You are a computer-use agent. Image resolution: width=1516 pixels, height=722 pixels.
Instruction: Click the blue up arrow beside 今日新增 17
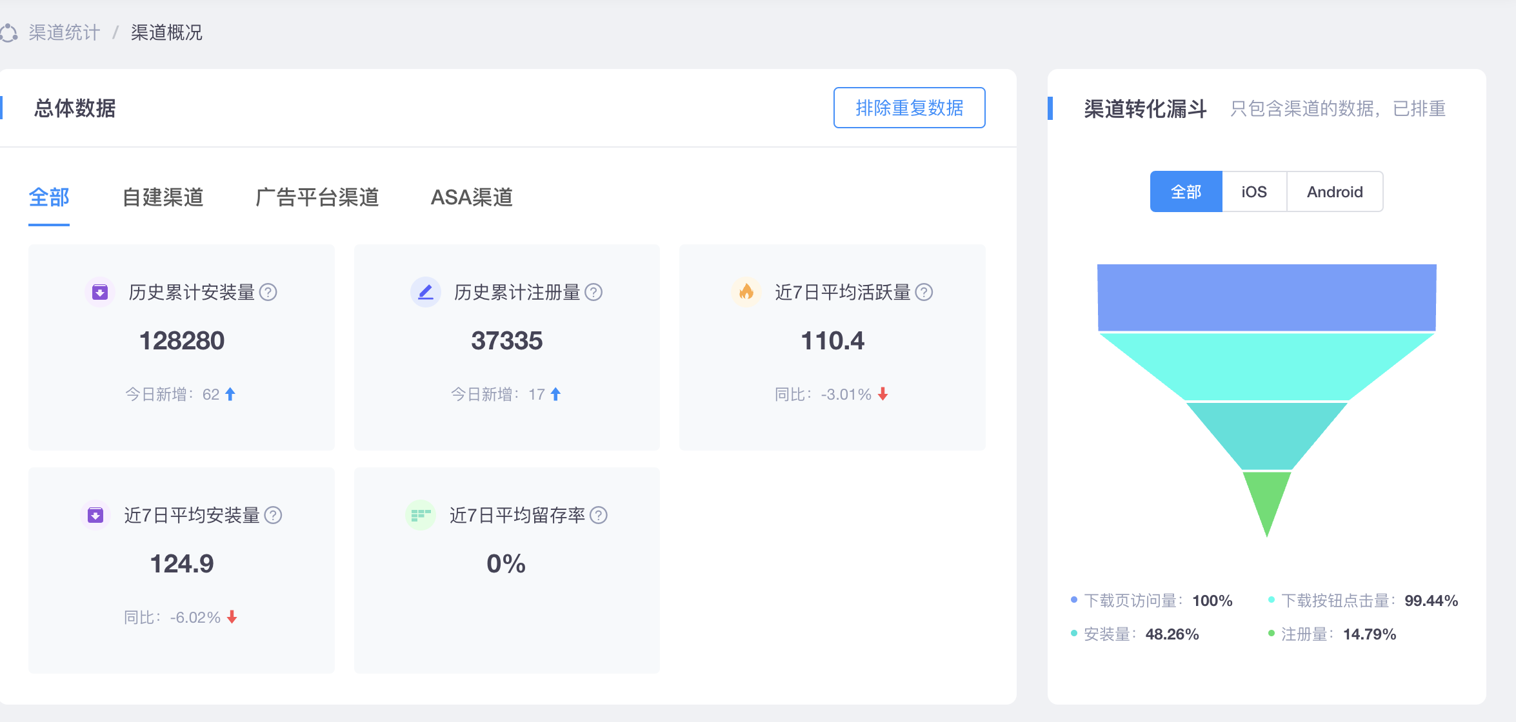(x=555, y=394)
